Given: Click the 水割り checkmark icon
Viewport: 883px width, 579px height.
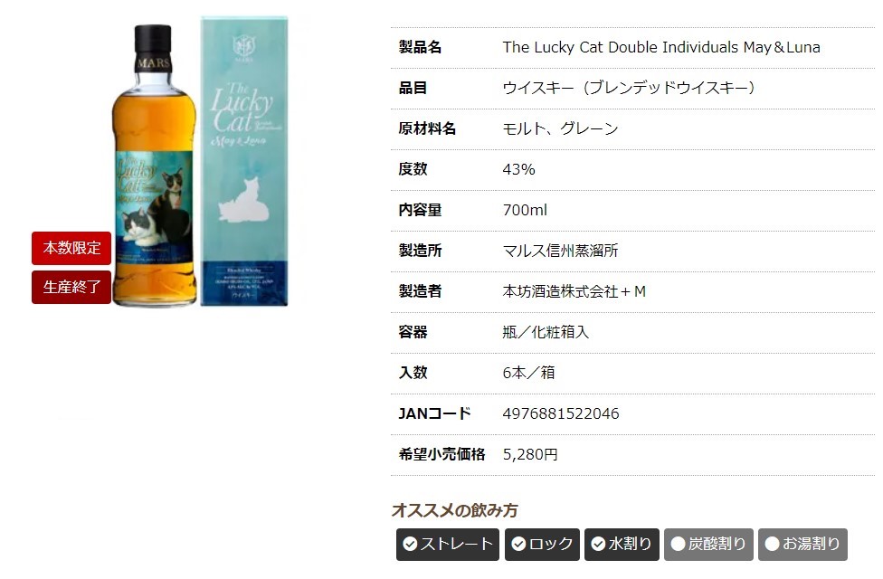Looking at the screenshot, I should [x=598, y=544].
